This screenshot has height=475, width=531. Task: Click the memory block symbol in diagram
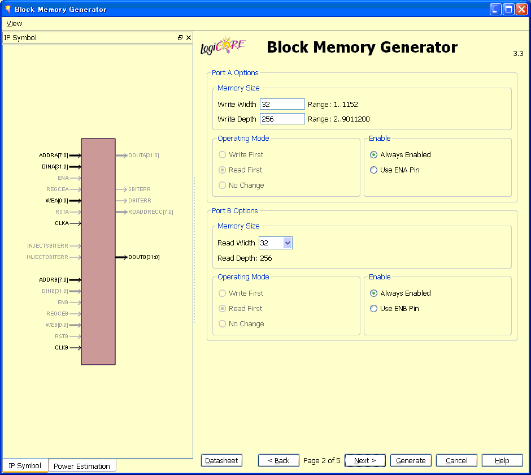pos(98,252)
